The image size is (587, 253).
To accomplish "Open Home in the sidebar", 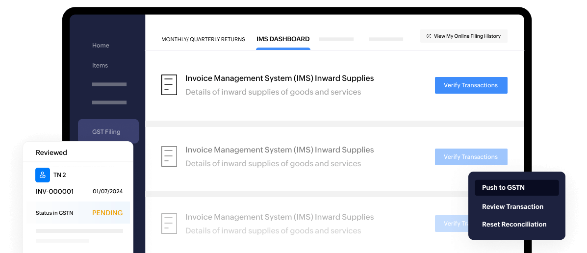I will pos(101,46).
